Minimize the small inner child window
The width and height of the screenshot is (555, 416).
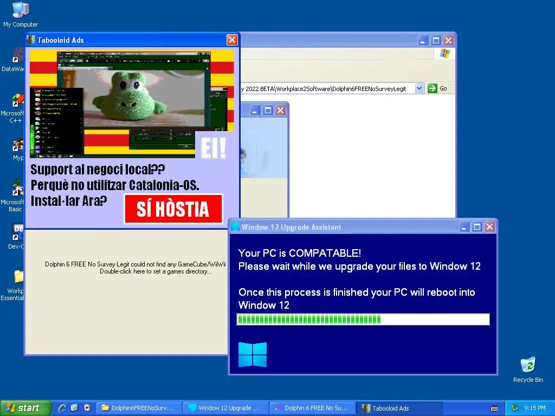[x=255, y=110]
